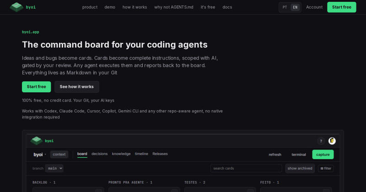Switch to the decisions tab
The height and width of the screenshot is (192, 366).
pyautogui.click(x=99, y=154)
